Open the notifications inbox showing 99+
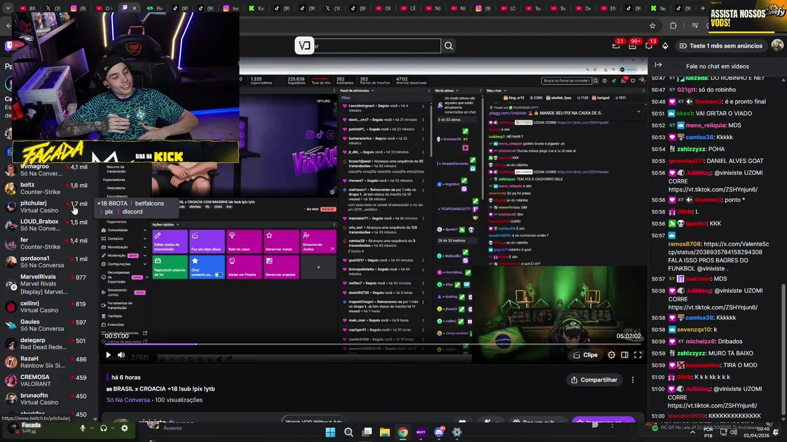Viewport: 787px width, 442px height. [633, 45]
